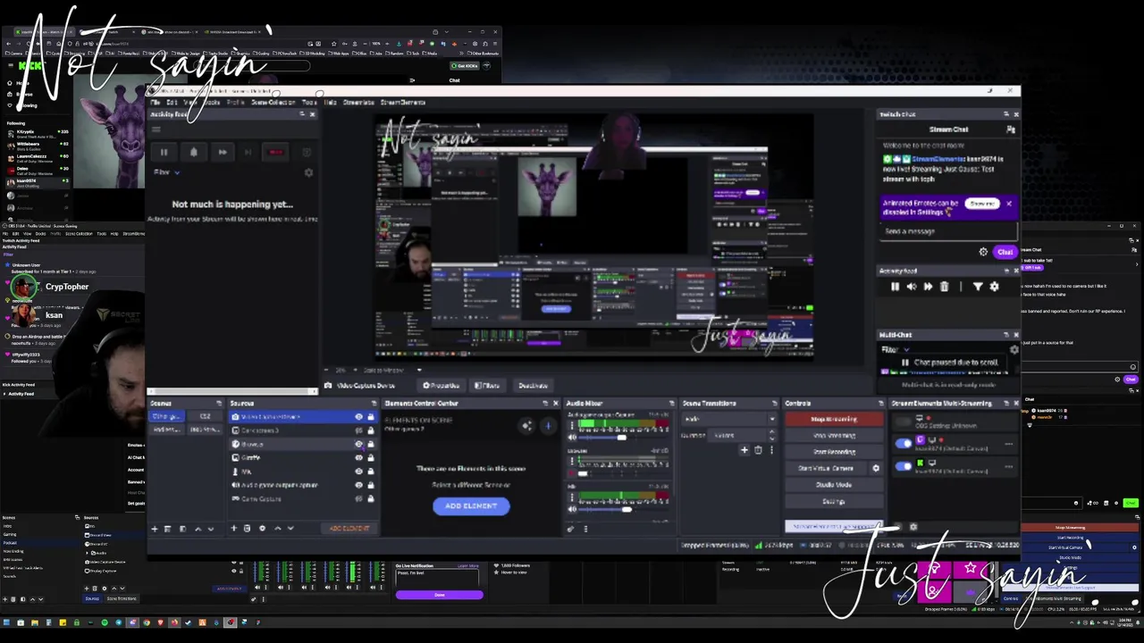Image resolution: width=1144 pixels, height=643 pixels.
Task: Skip forward in the left Activity Feed dock
Action: coord(222,152)
